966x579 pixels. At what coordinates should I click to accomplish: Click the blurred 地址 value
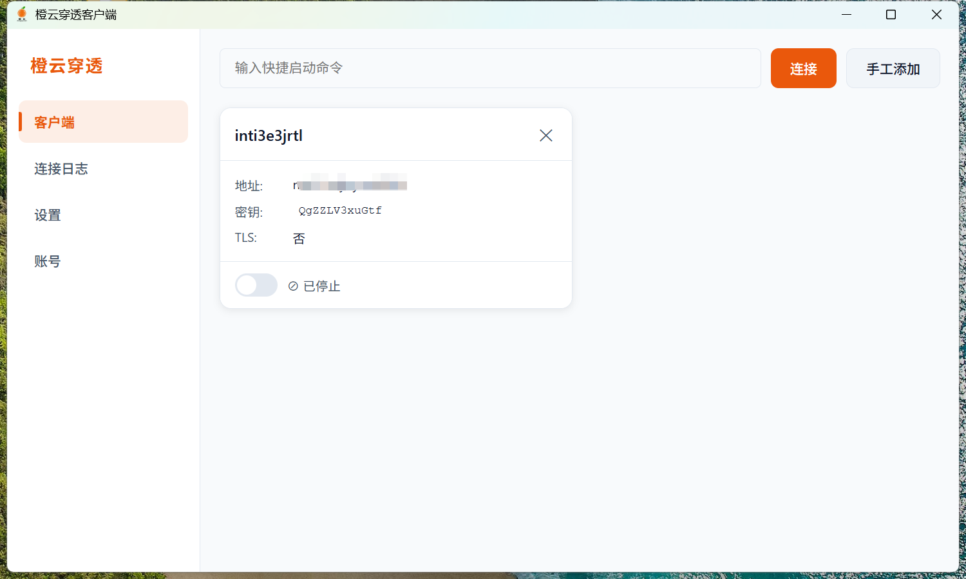click(x=350, y=185)
